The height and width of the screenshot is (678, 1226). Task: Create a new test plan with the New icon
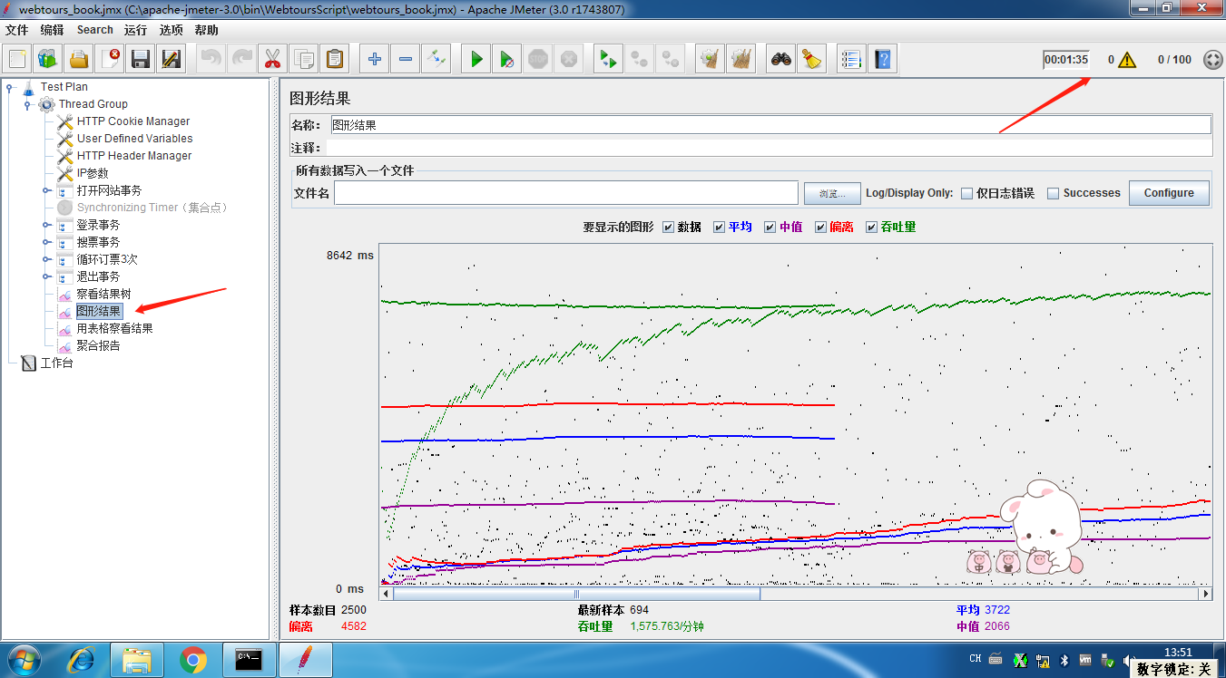[17, 60]
